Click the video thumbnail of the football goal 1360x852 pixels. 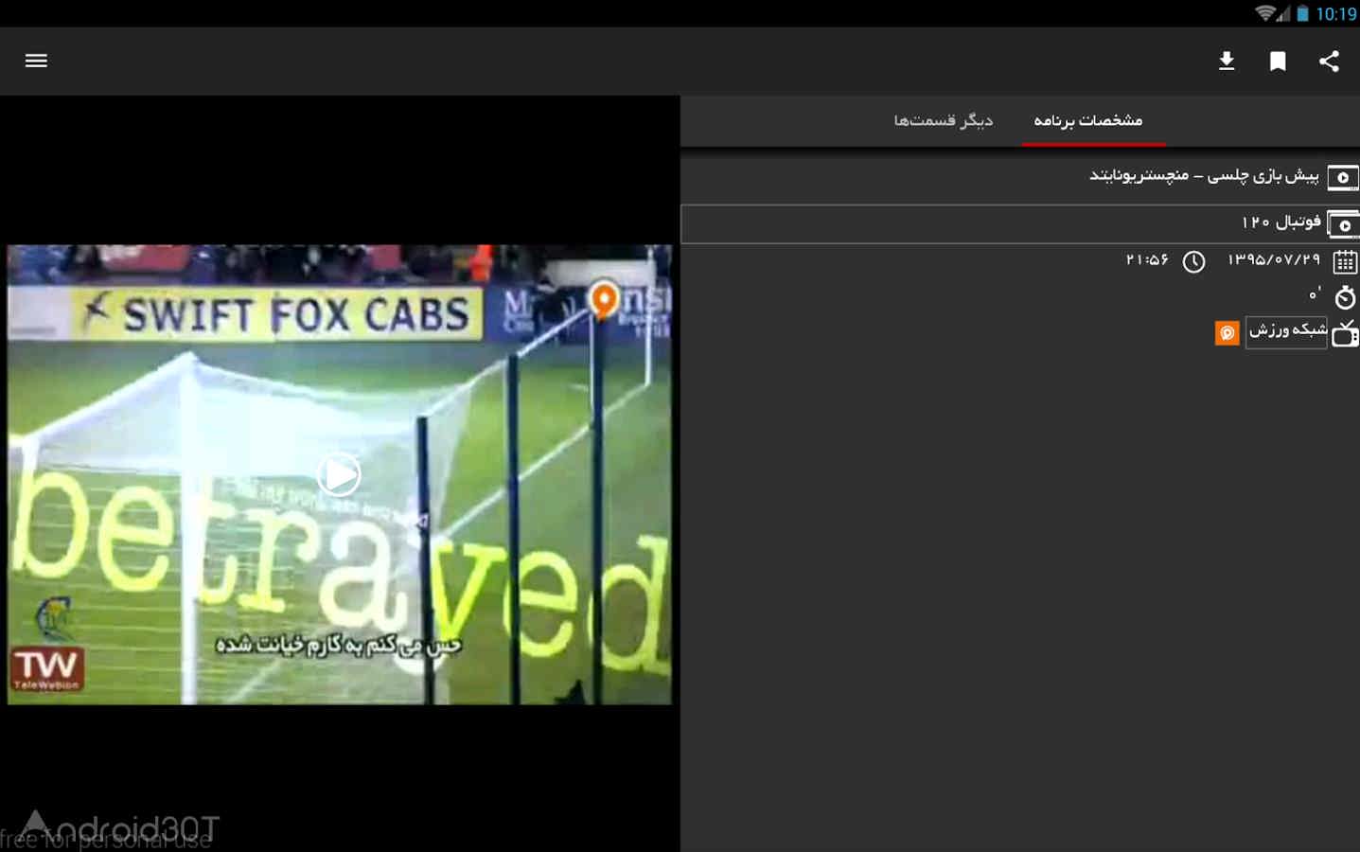tap(340, 474)
